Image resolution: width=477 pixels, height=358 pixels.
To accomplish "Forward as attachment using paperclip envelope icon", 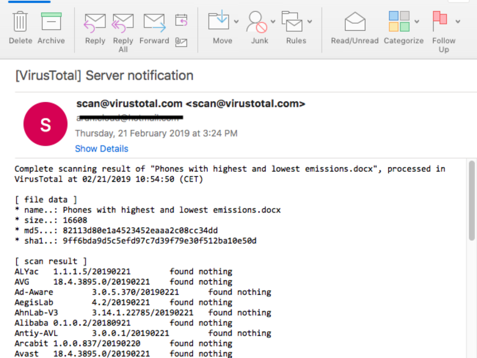I will pyautogui.click(x=181, y=42).
